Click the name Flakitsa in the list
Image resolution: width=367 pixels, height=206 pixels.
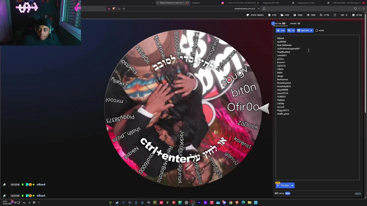[281, 100]
